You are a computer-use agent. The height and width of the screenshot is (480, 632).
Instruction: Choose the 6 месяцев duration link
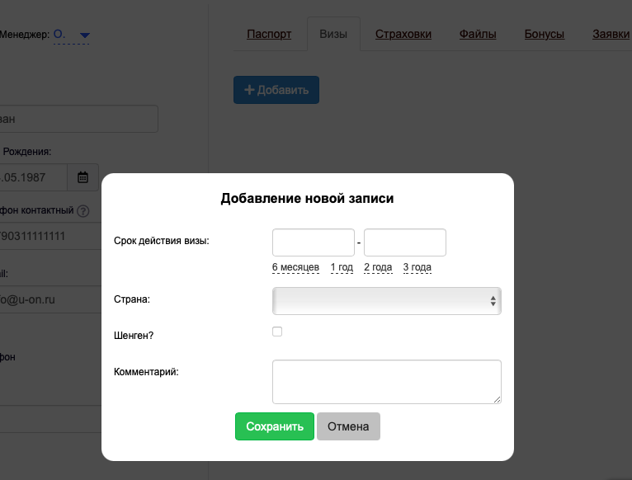[295, 267]
